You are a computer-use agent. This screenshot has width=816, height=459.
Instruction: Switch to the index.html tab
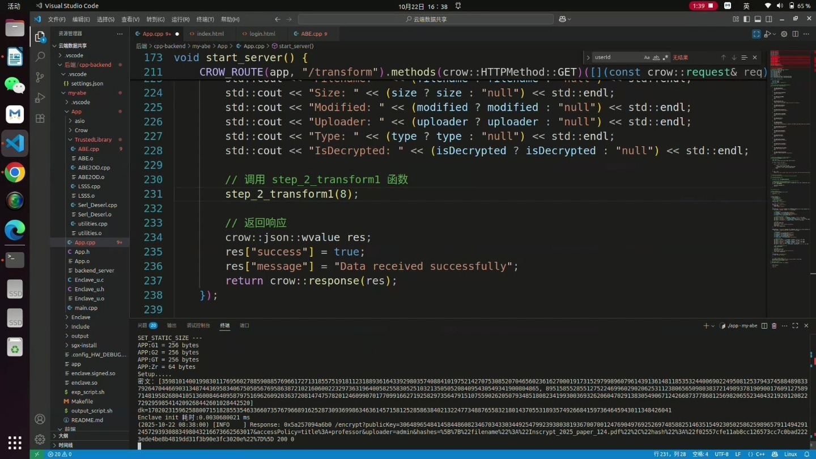click(x=210, y=34)
